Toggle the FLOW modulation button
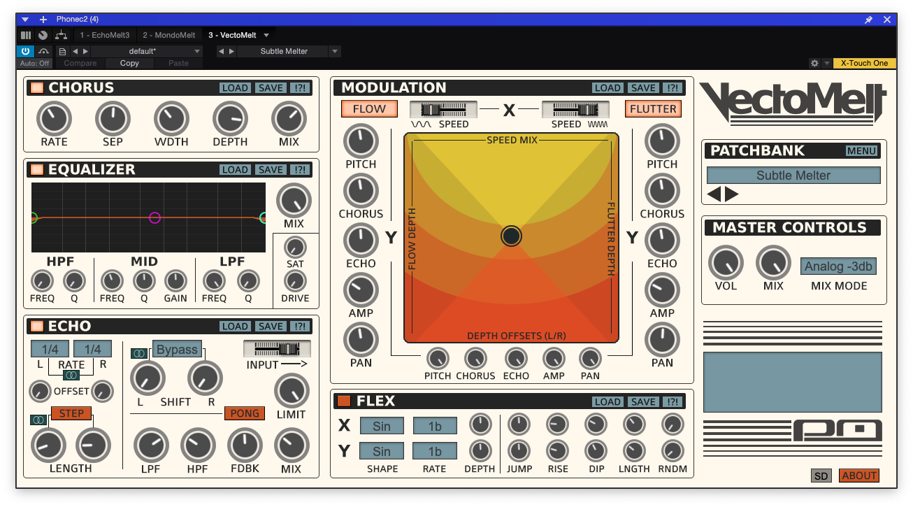This screenshot has height=507, width=913. [x=369, y=109]
